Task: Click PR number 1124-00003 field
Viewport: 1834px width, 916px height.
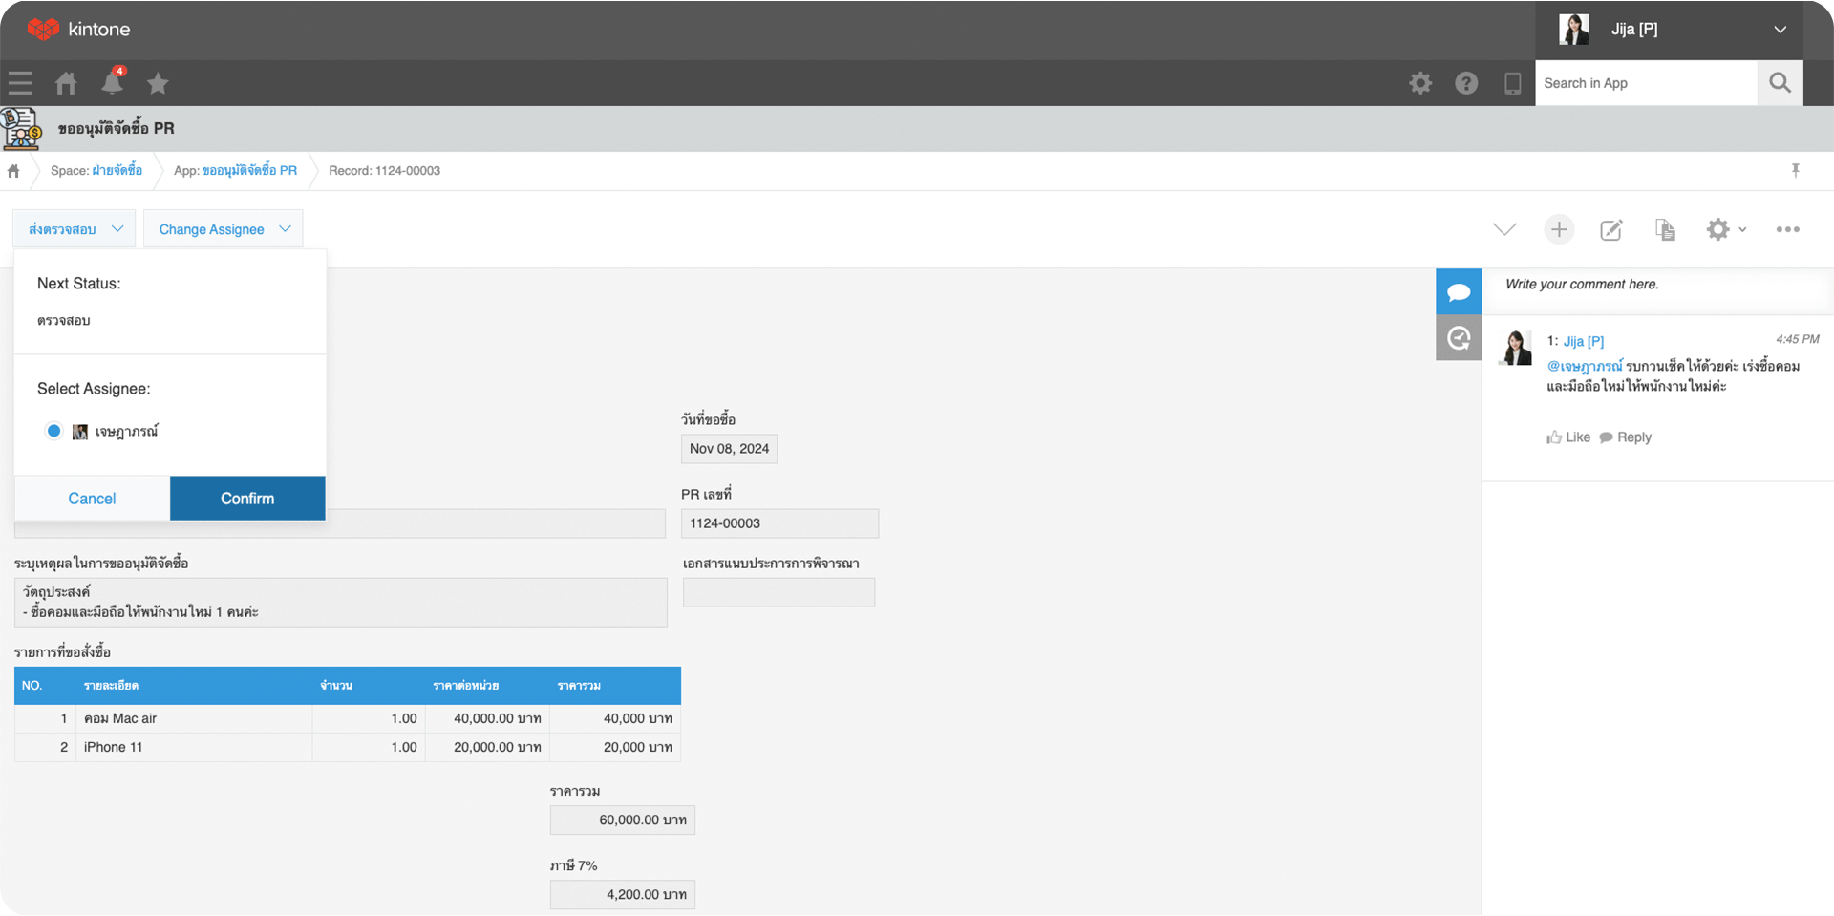Action: pyautogui.click(x=779, y=523)
